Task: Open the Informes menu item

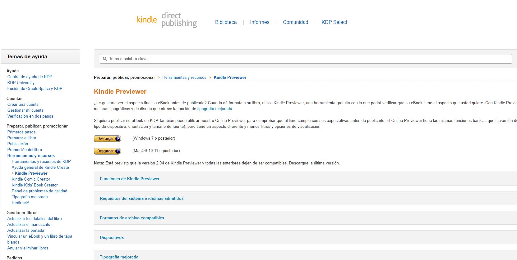Action: [x=260, y=22]
